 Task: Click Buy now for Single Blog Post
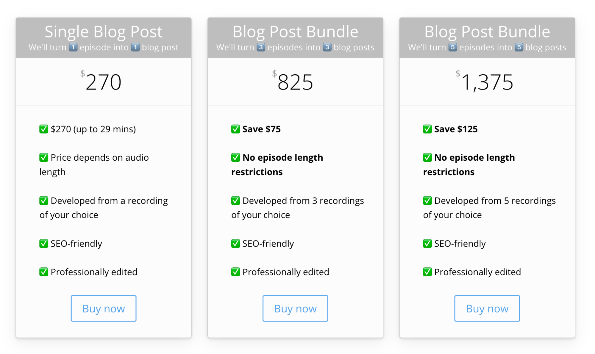(104, 308)
